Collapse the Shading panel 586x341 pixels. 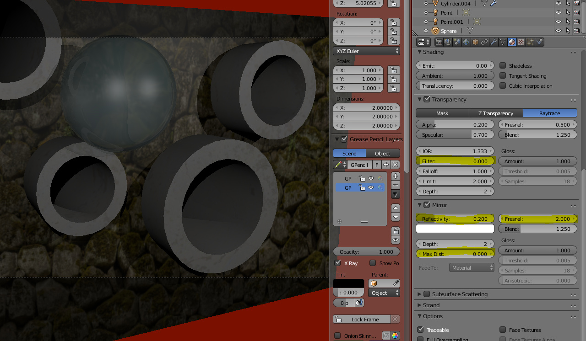(420, 52)
